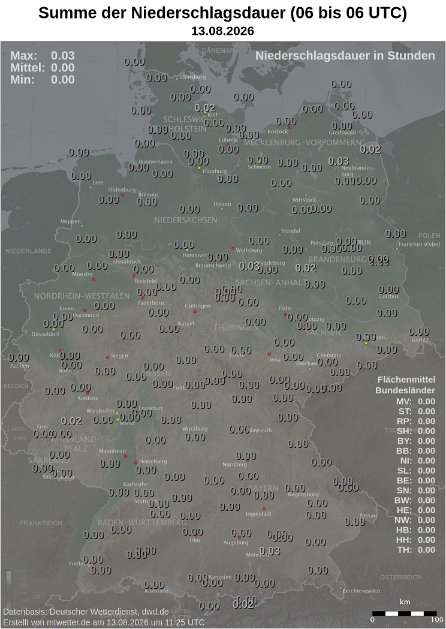Click the 0.02 value above Kiel
Viewport: 446px width, 629px height.
205,107
